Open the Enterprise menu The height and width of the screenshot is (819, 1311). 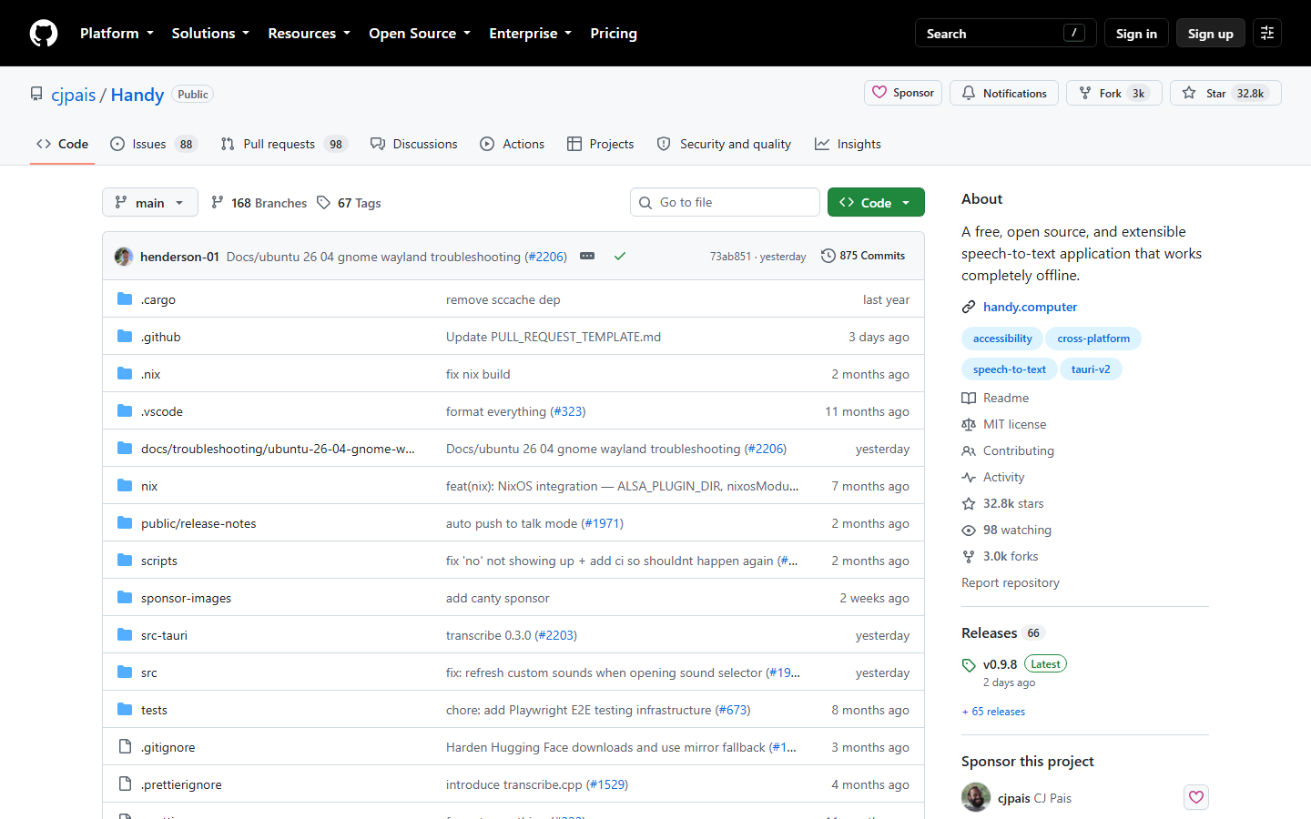coord(530,34)
